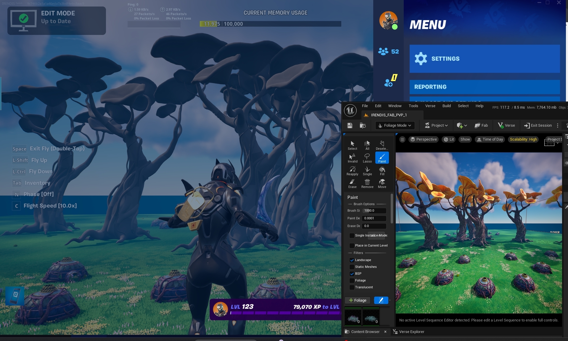
Task: Open SETTINGS in the game menu
Action: tap(485, 59)
